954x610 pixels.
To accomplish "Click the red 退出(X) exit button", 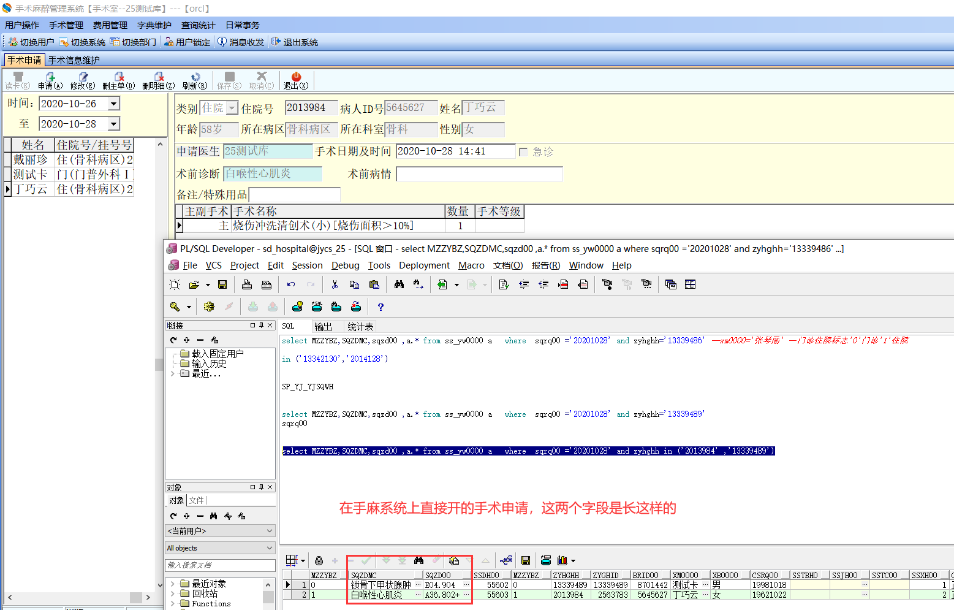I will click(x=296, y=80).
